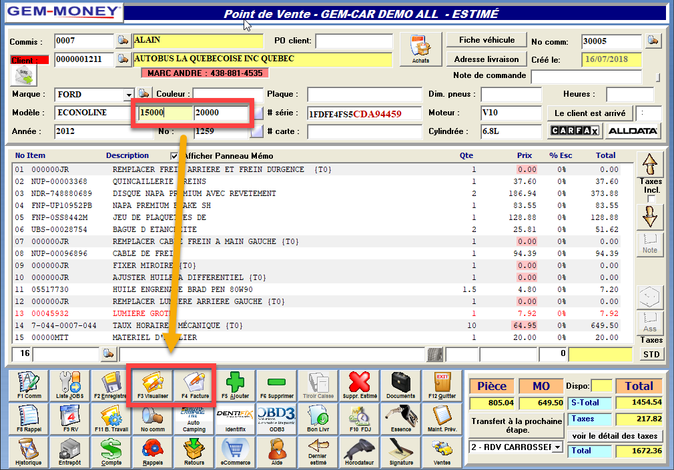The height and width of the screenshot is (470, 674).
Task: Open the Entrepôt warehouse
Action: coord(69,451)
